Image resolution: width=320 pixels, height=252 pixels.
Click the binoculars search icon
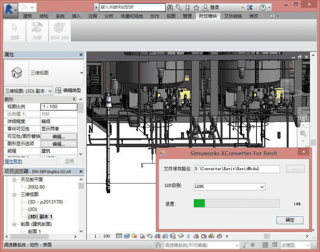170,7
